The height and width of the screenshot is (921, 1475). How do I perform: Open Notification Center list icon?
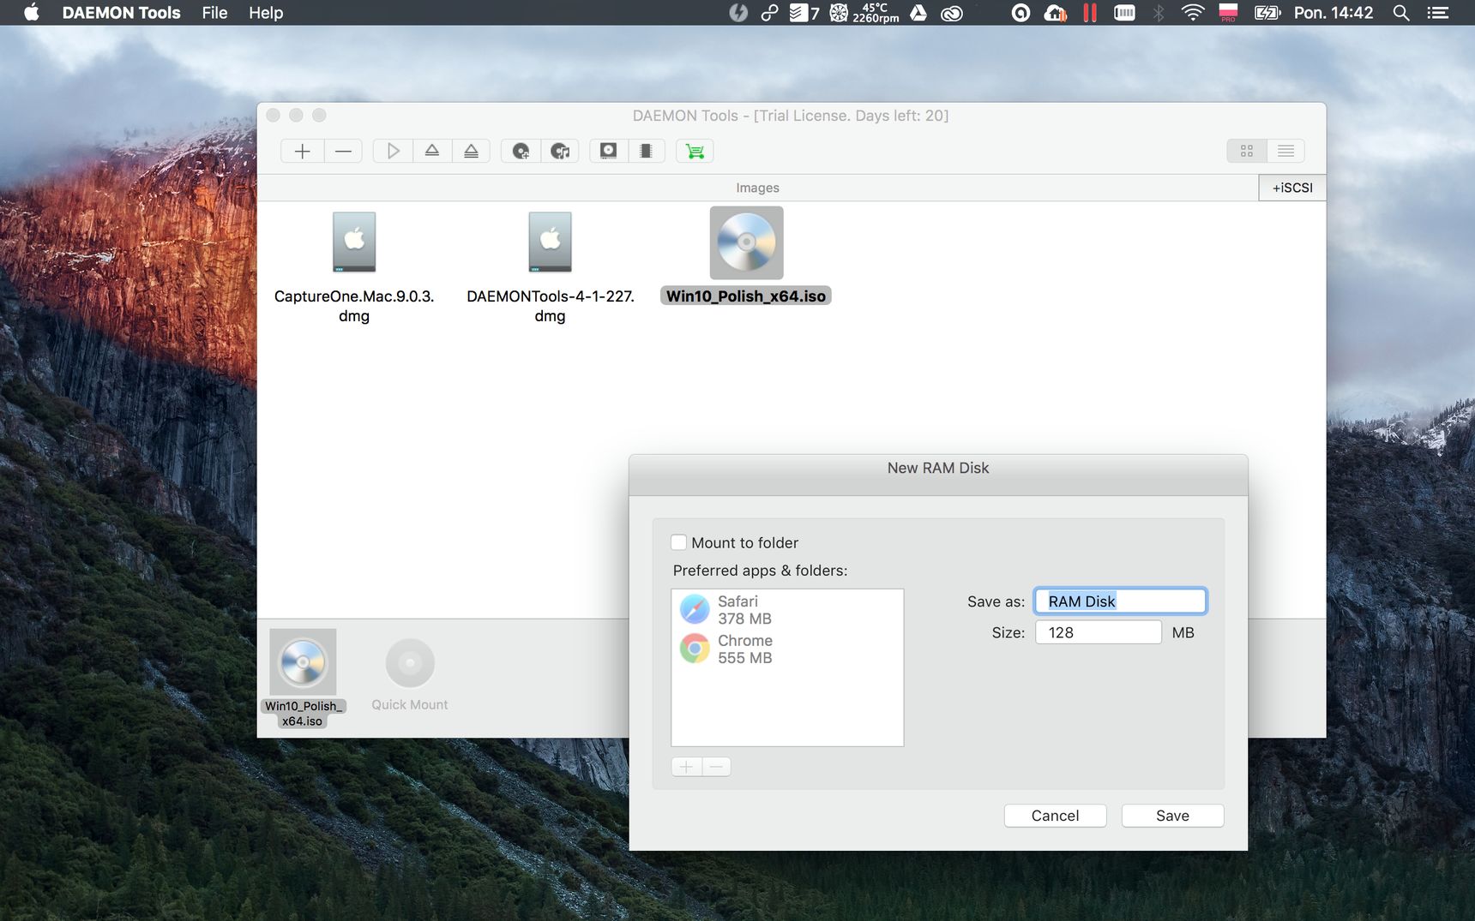[1438, 13]
